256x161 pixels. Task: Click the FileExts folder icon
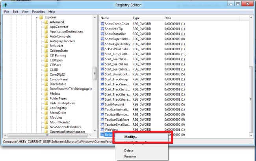pos(46,94)
